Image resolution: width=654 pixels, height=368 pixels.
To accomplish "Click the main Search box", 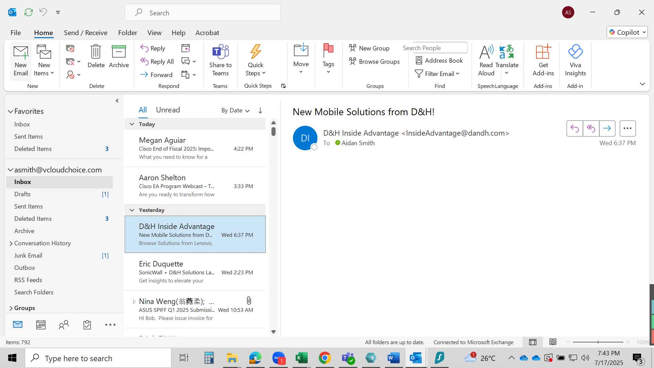I will (203, 13).
